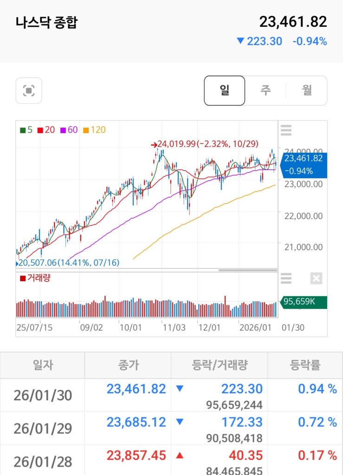Viewport: 343px width, 475px height.
Task: Click the 종가 closing price column header
Action: click(128, 365)
